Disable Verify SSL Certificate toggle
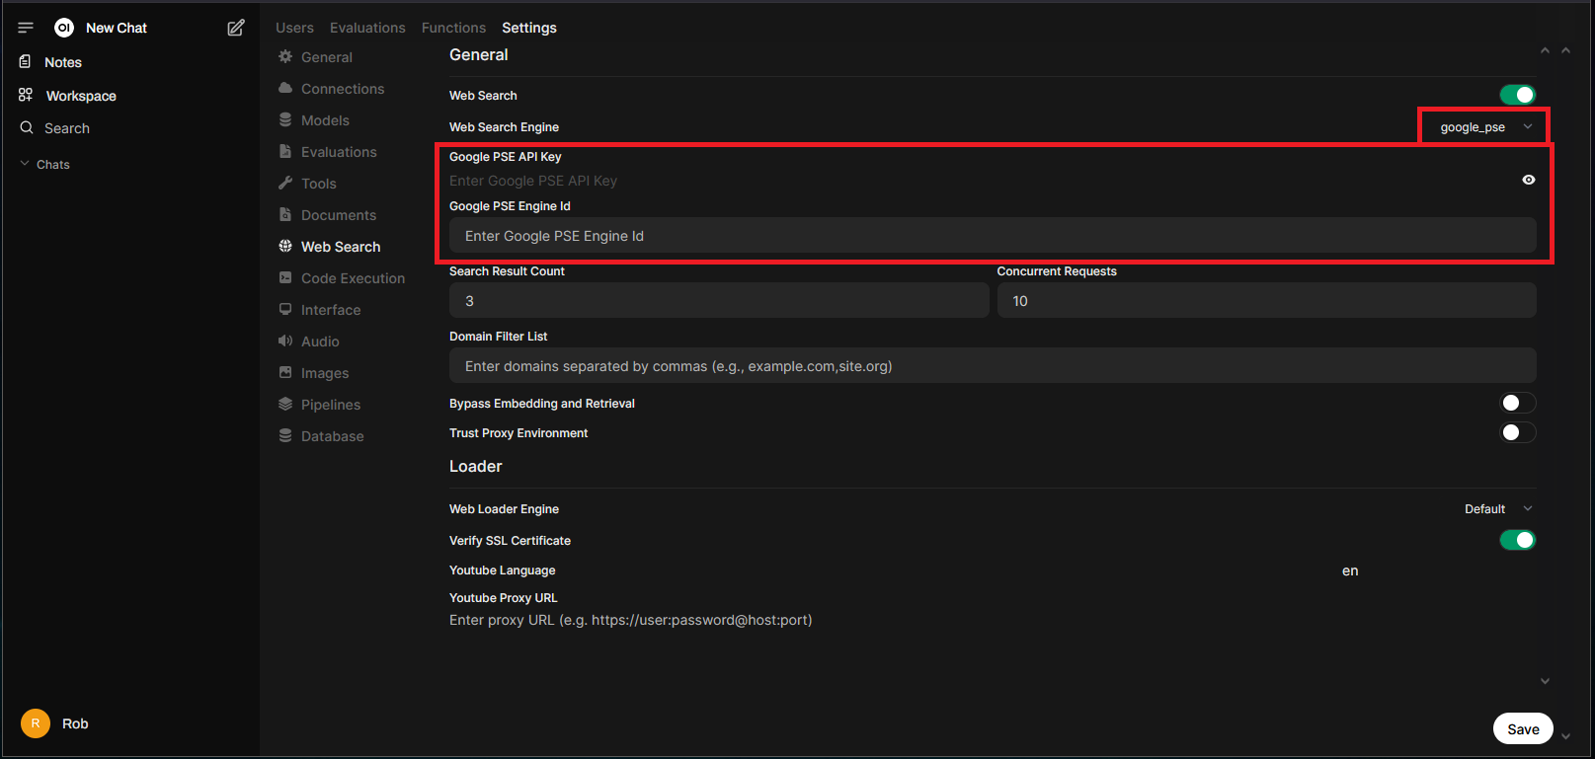The width and height of the screenshot is (1595, 759). pos(1518,540)
